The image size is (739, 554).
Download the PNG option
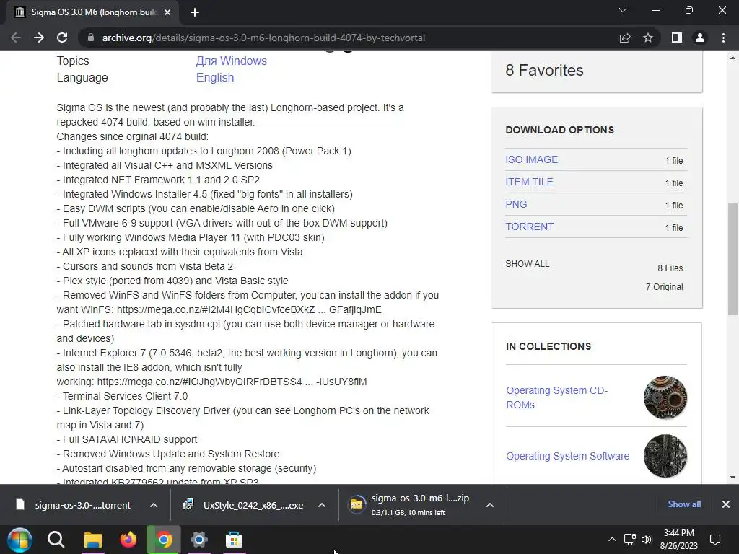click(x=516, y=204)
